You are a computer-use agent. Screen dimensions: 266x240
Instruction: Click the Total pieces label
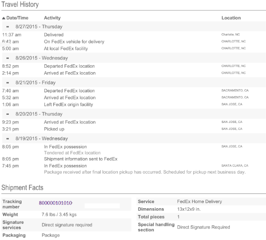(151, 217)
